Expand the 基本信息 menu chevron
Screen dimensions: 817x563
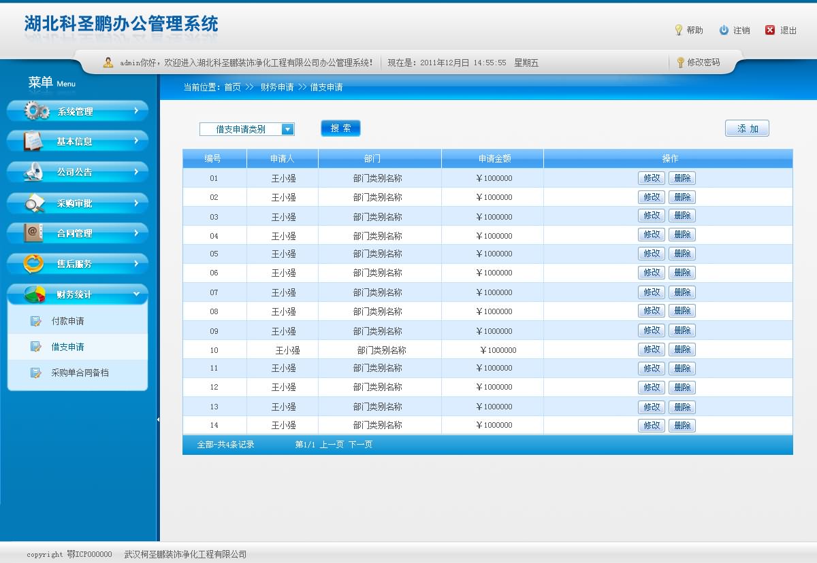136,140
